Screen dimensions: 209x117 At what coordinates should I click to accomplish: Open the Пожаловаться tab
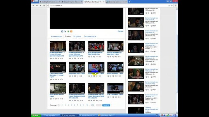[x=90, y=36]
